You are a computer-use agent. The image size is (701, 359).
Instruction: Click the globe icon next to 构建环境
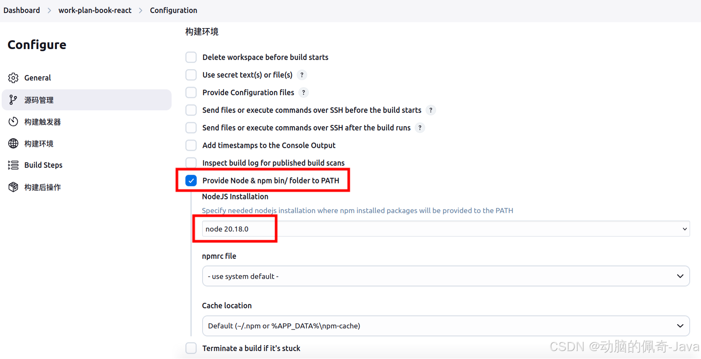pyautogui.click(x=13, y=143)
